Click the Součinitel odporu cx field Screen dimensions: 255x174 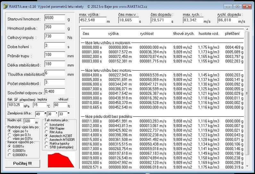click(55, 92)
